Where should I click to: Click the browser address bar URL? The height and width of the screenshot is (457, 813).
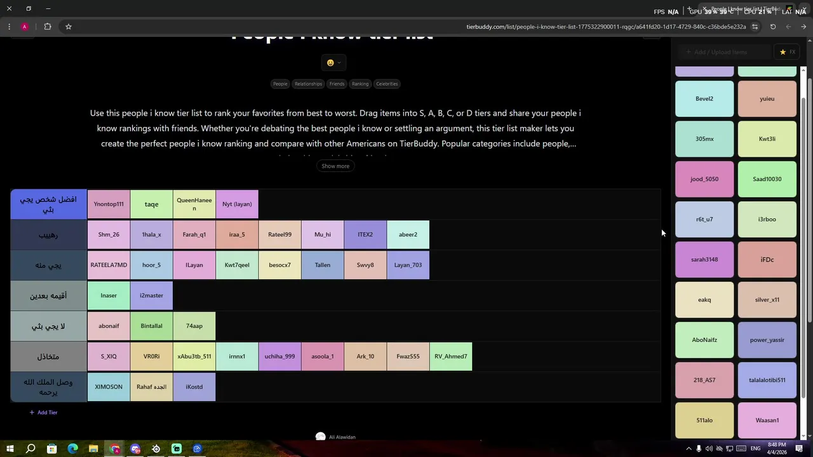(606, 27)
